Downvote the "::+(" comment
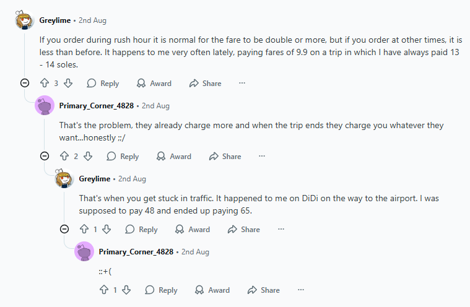The image size is (470, 307). point(128,290)
